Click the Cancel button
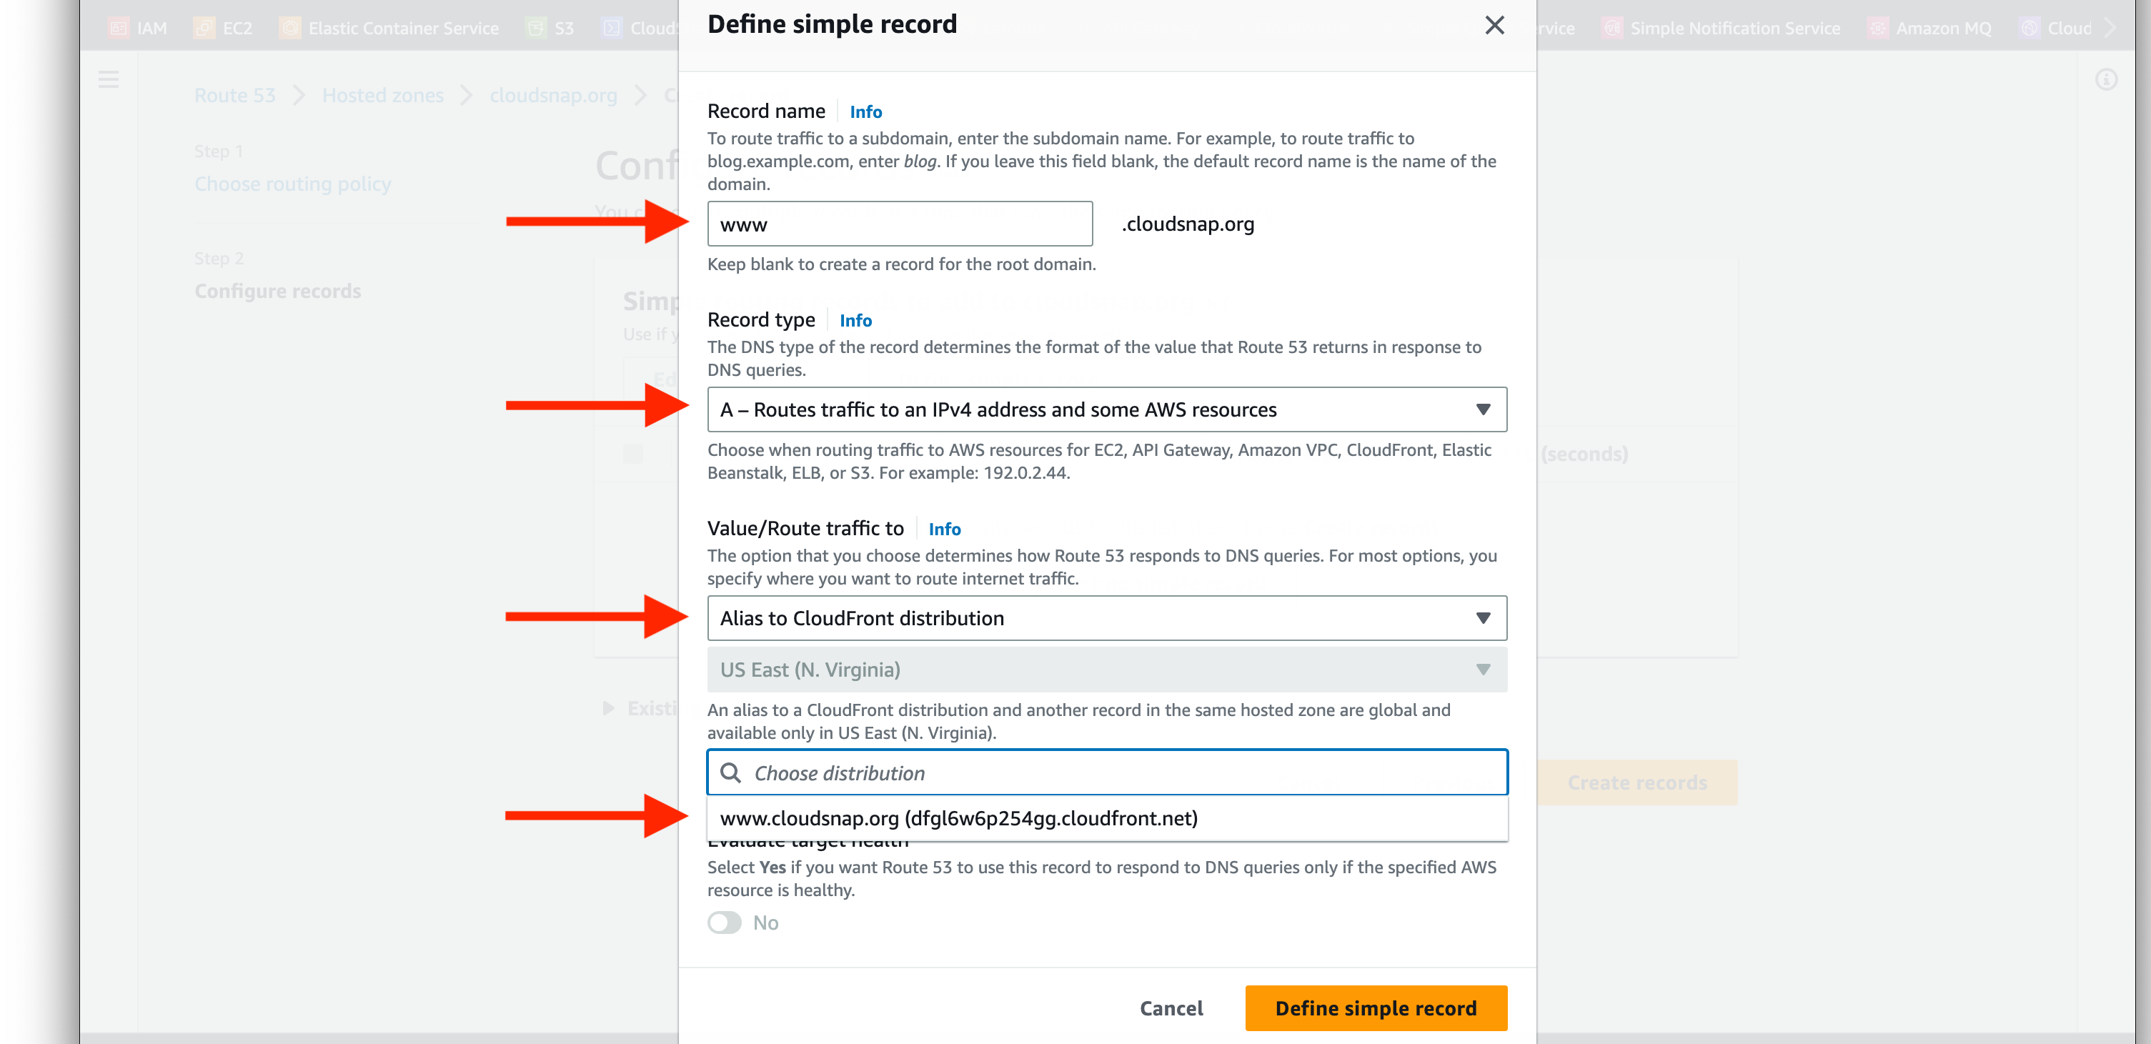The image size is (2151, 1044). (x=1171, y=1008)
